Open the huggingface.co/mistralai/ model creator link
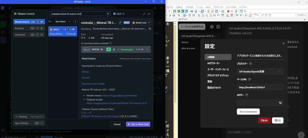308x138 pixels. tap(120, 95)
